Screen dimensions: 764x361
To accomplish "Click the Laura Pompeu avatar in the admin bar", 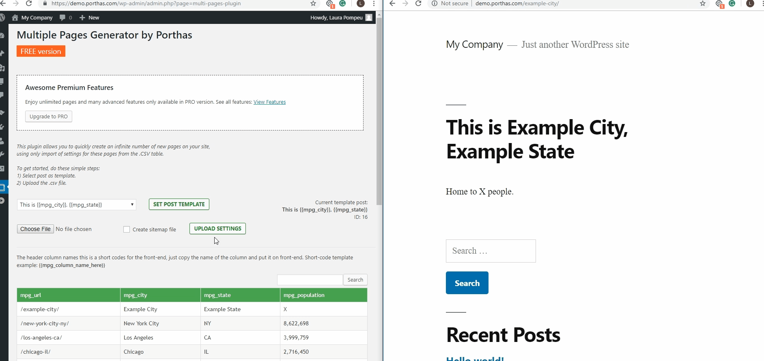I will coord(368,17).
